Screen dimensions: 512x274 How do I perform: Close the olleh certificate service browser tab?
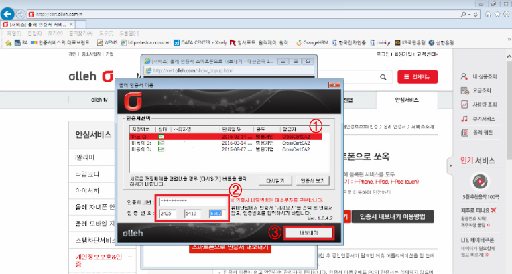pos(71,25)
